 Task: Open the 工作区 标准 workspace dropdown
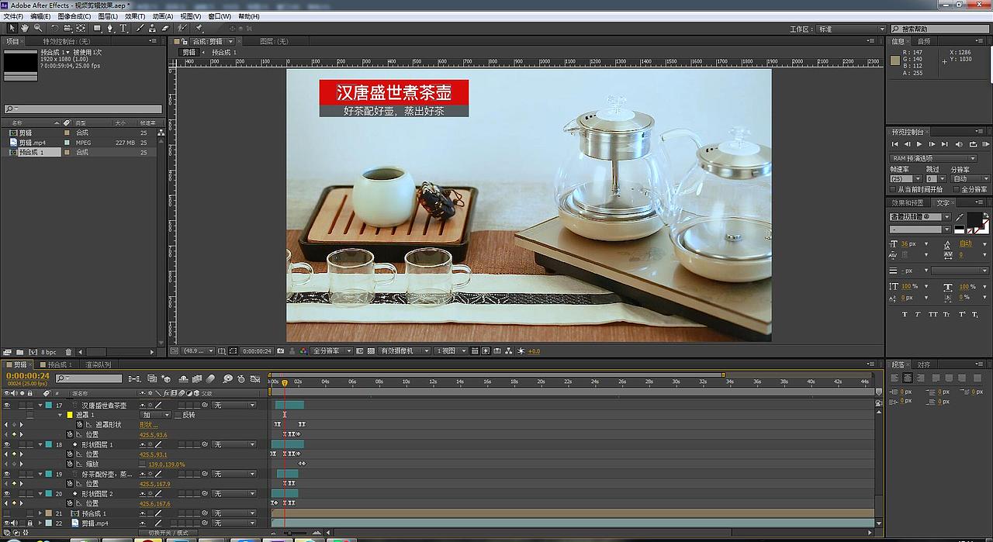(x=851, y=29)
